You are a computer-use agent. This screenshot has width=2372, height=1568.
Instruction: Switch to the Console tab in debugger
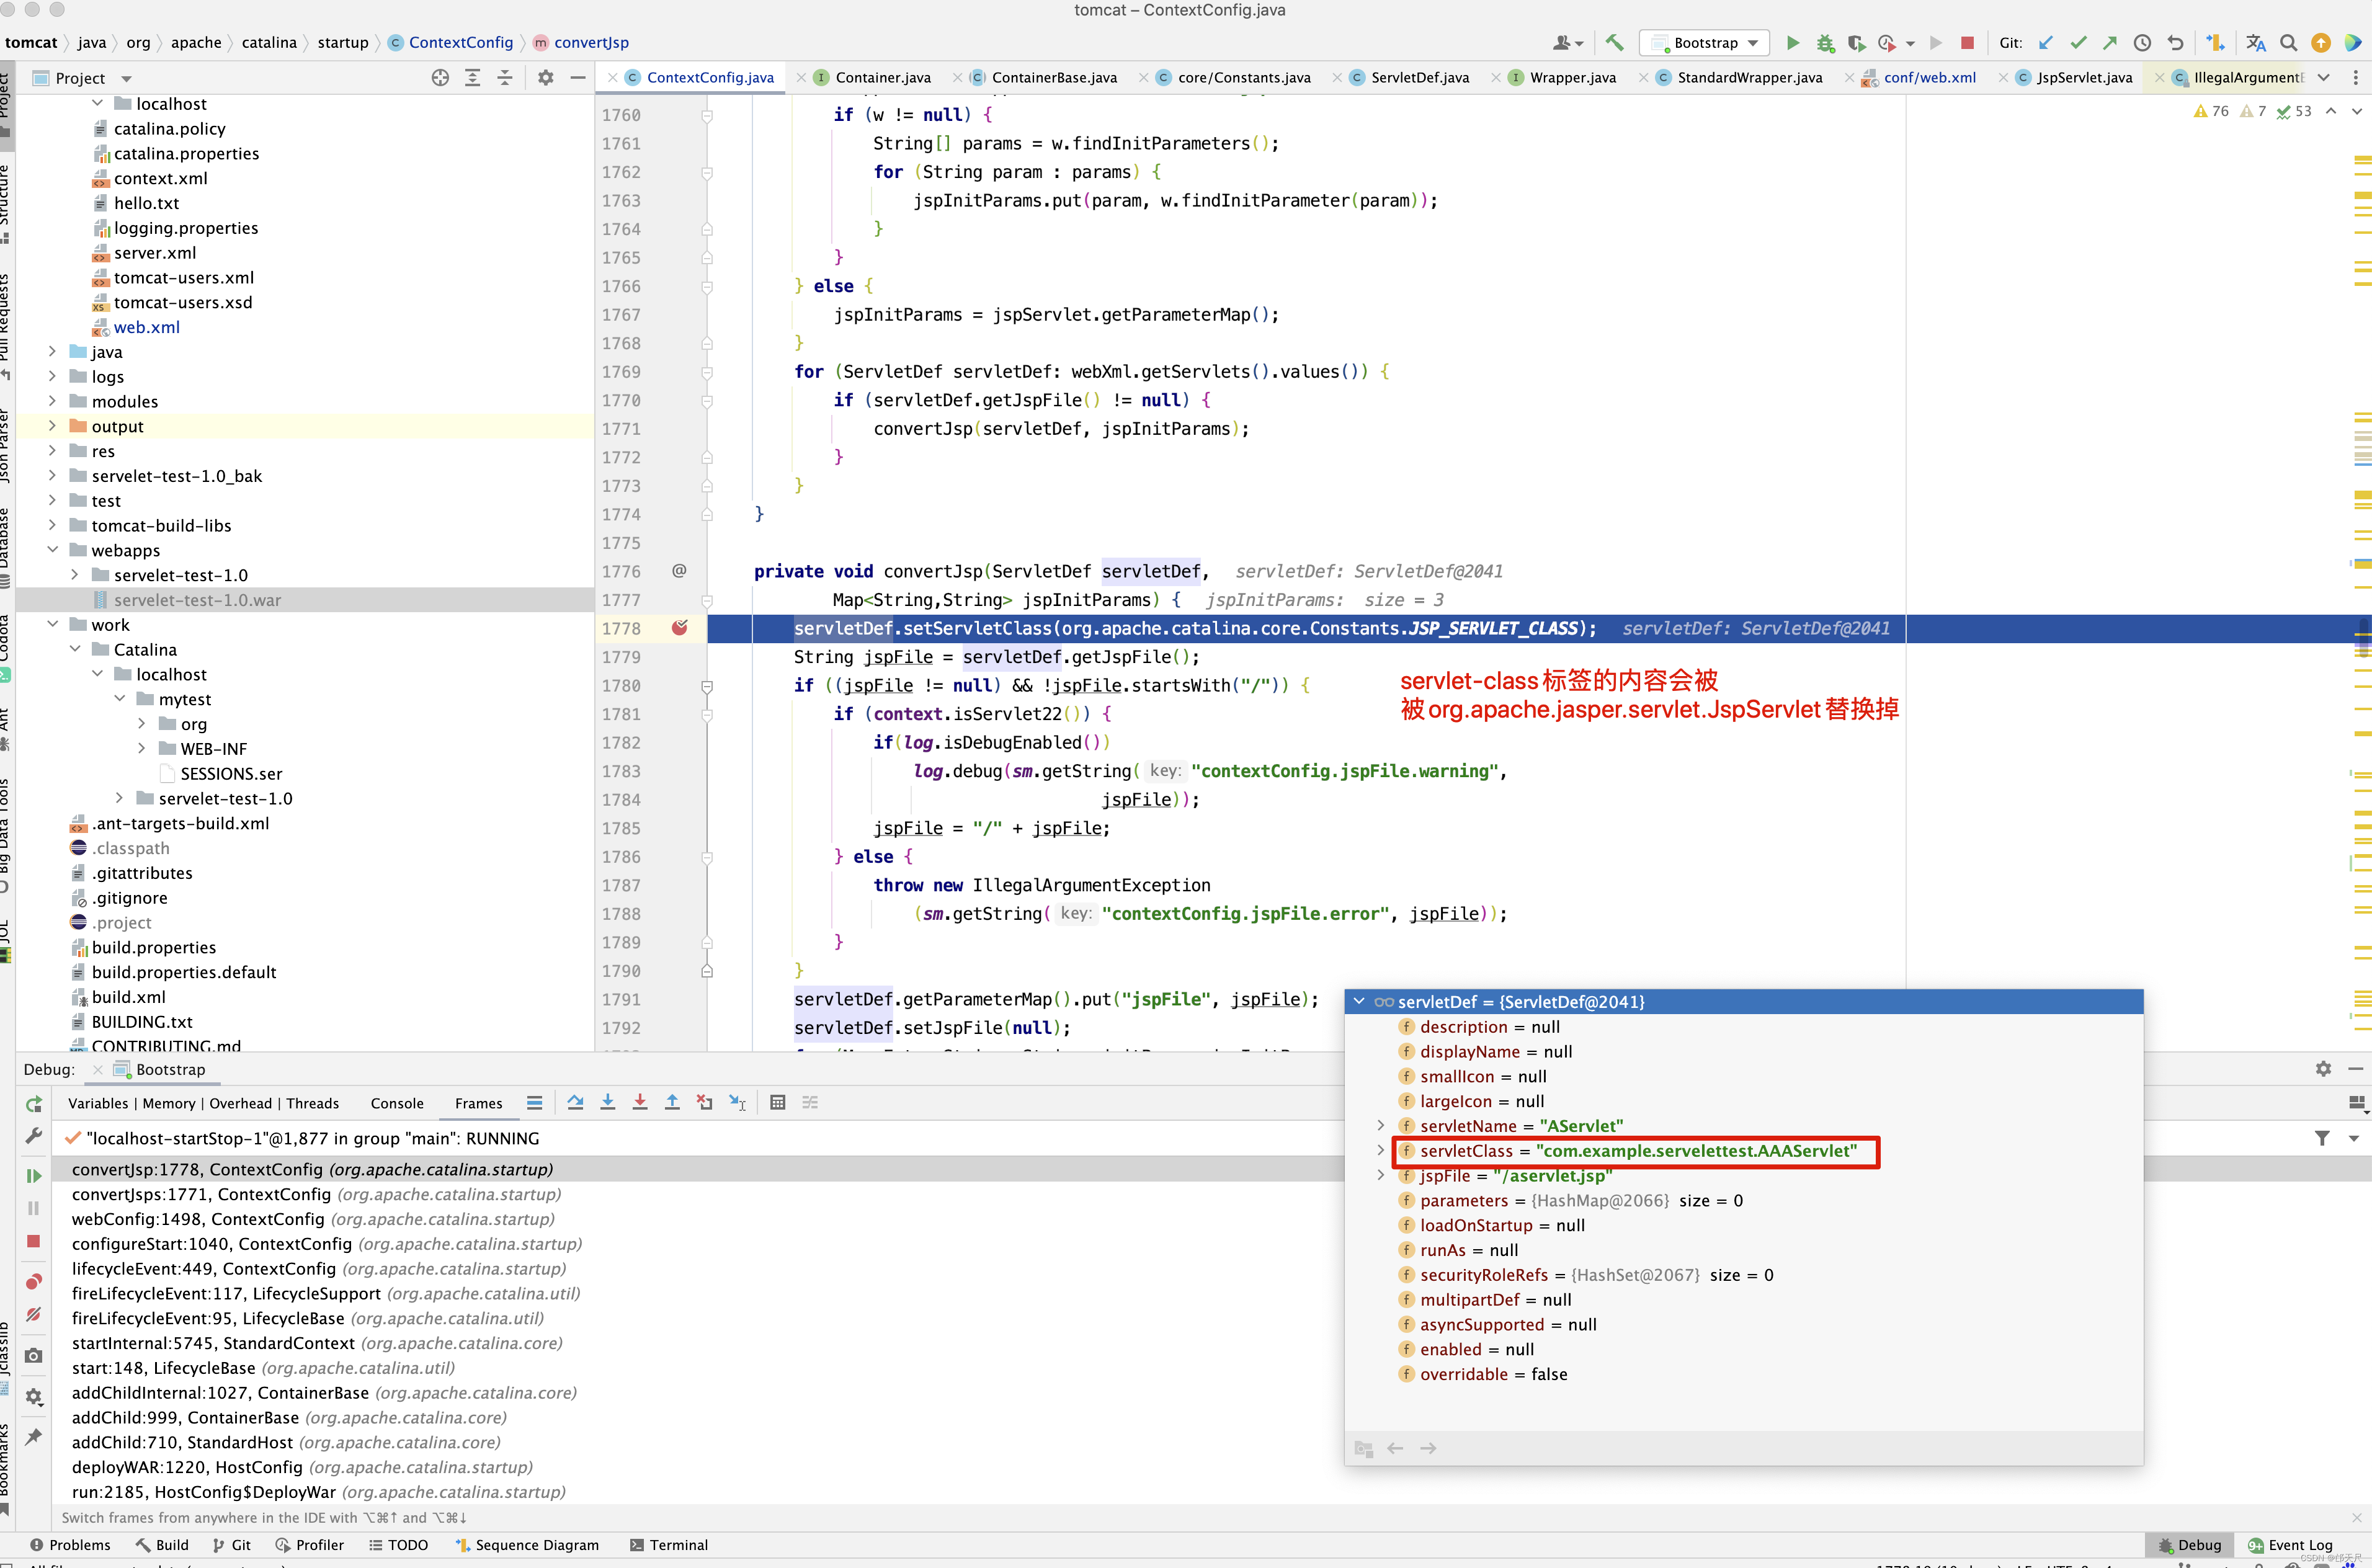396,1103
